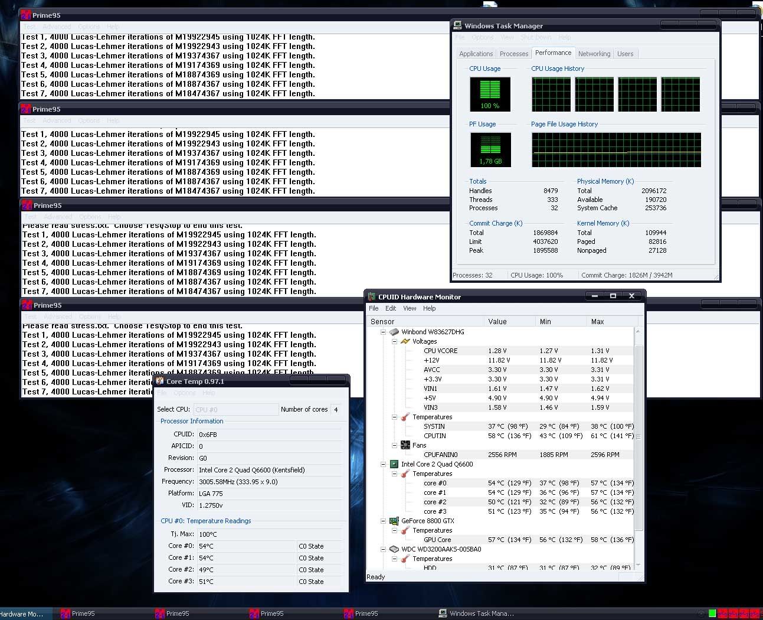The width and height of the screenshot is (763, 620).
Task: Click the Value column header
Action: [509, 322]
